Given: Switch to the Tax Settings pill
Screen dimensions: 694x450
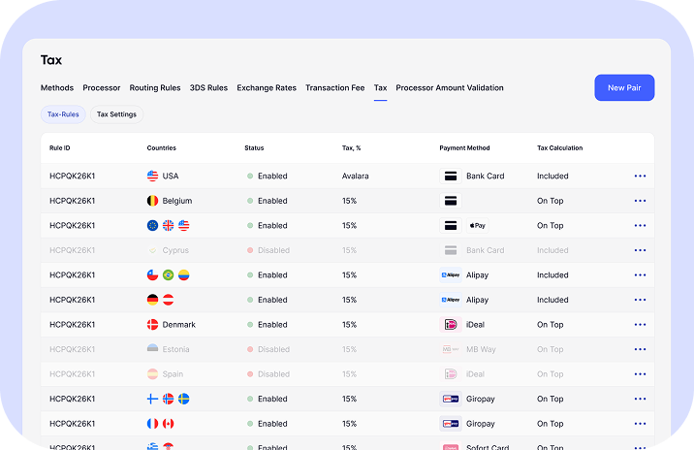Looking at the screenshot, I should pos(117,114).
